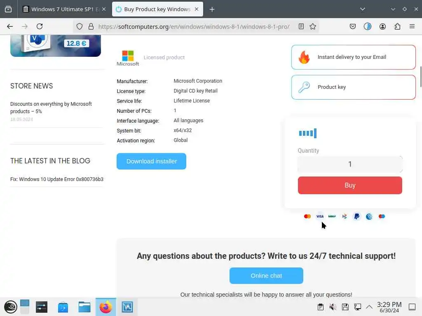Viewport: 422px width, 316px height.
Task: Show site security lock information
Action: pyautogui.click(x=91, y=26)
